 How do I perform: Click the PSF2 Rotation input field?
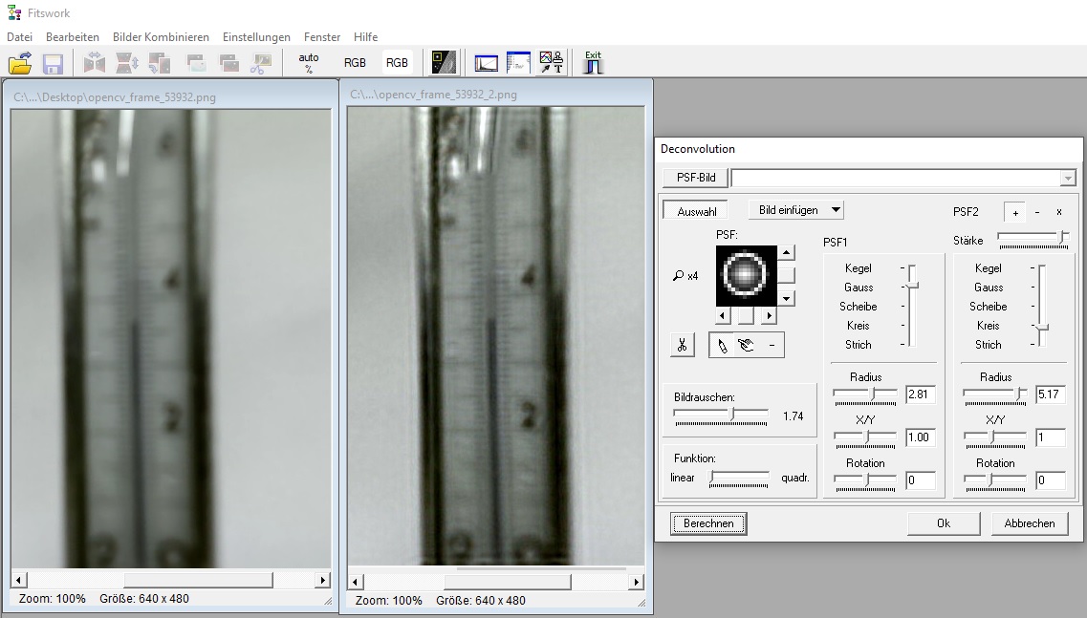(1051, 480)
